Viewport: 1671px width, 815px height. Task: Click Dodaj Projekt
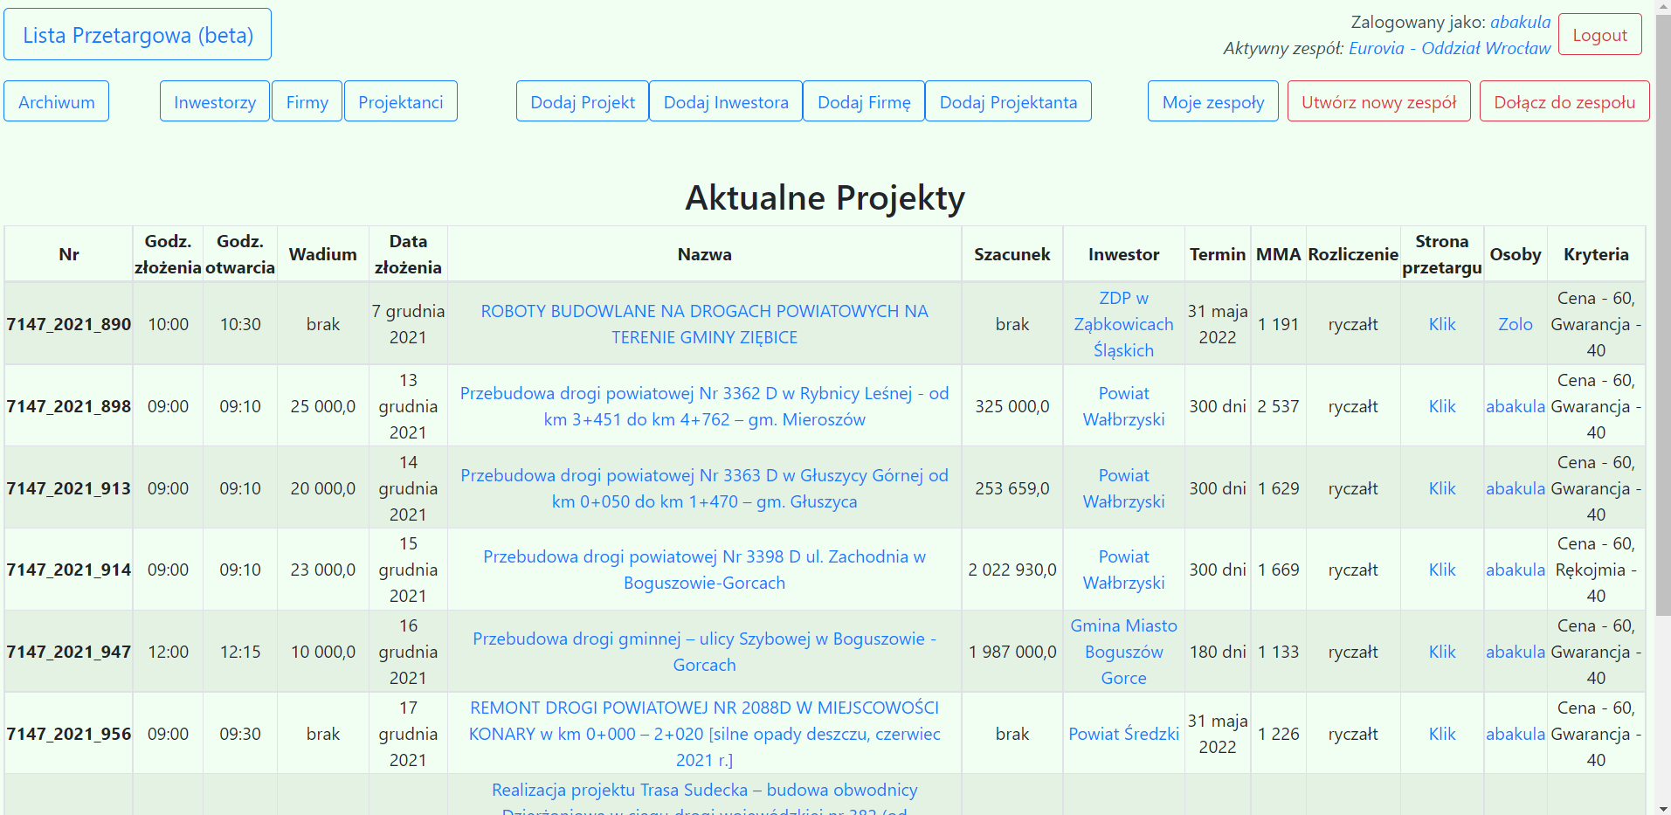pos(583,101)
